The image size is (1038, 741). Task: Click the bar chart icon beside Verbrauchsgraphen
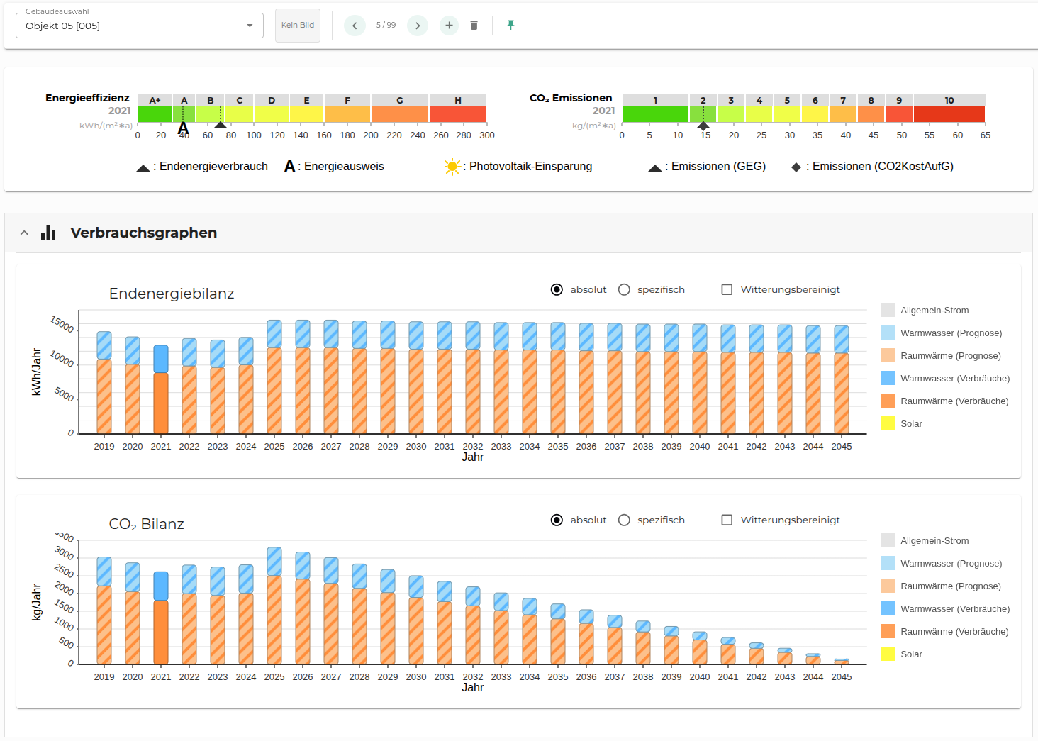pos(48,233)
